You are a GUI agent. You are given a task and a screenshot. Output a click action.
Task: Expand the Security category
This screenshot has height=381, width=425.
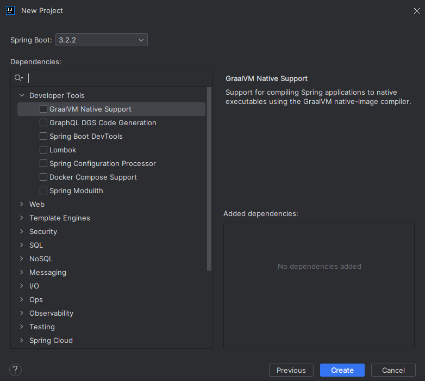tap(22, 231)
